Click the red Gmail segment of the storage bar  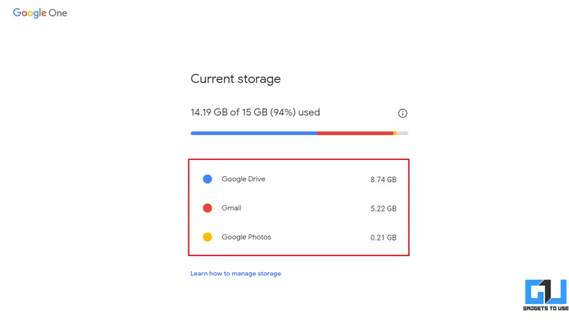[x=356, y=133]
